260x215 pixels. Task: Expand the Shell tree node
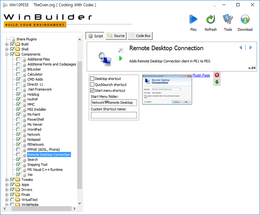point(7,49)
